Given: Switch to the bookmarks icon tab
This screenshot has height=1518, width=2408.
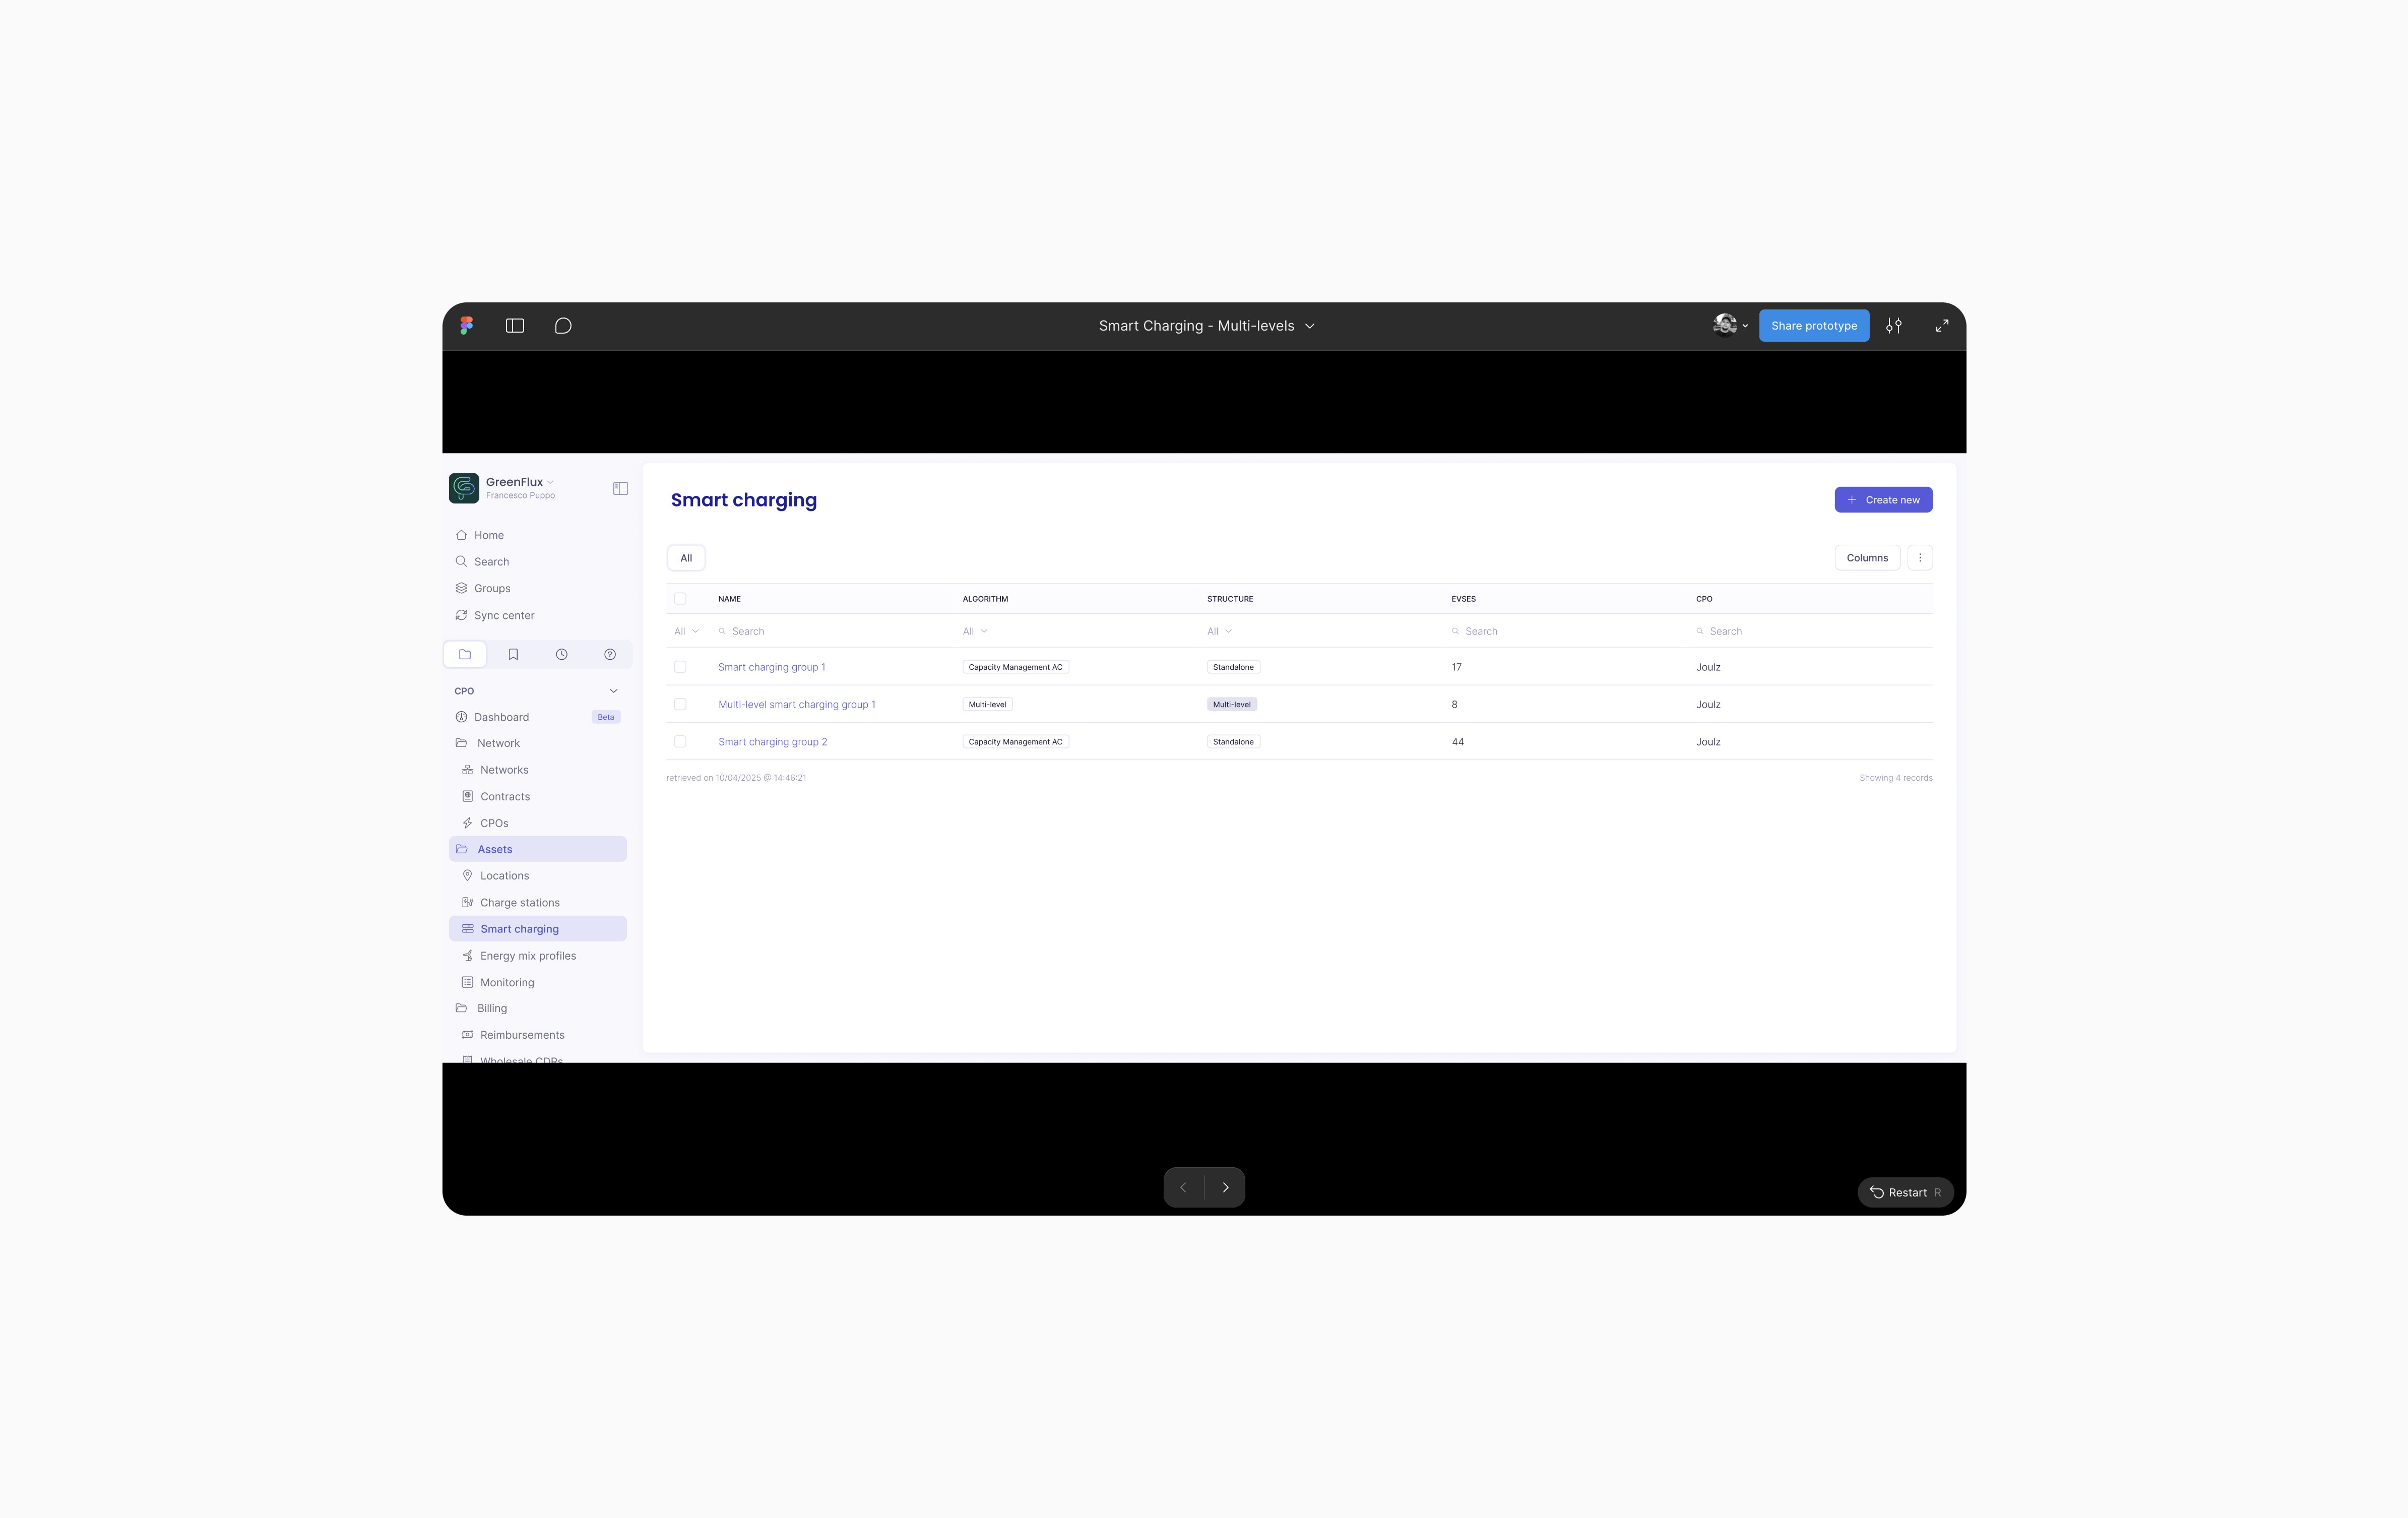Looking at the screenshot, I should click(x=513, y=655).
